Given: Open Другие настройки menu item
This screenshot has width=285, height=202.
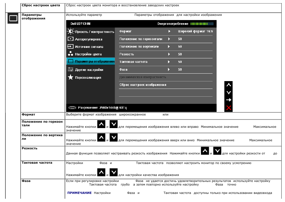Looking at the screenshot, I should [x=89, y=70].
